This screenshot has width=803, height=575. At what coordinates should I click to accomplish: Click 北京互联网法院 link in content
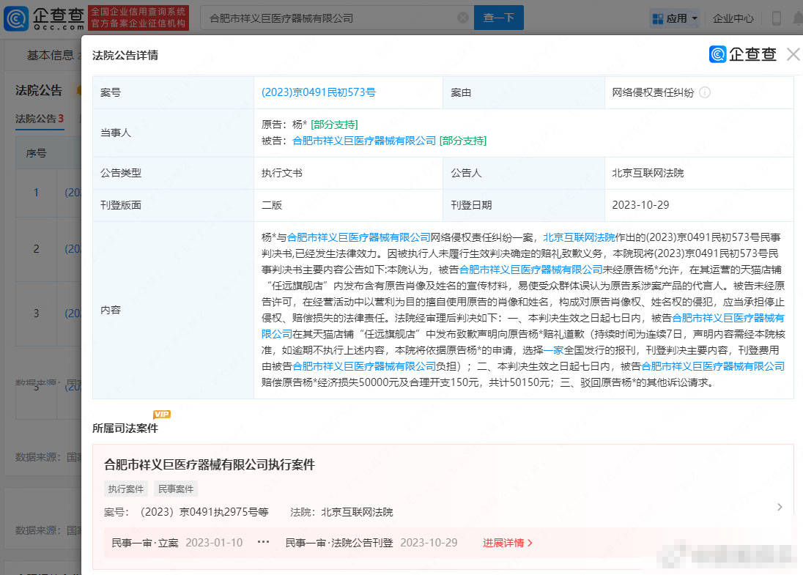click(x=579, y=237)
